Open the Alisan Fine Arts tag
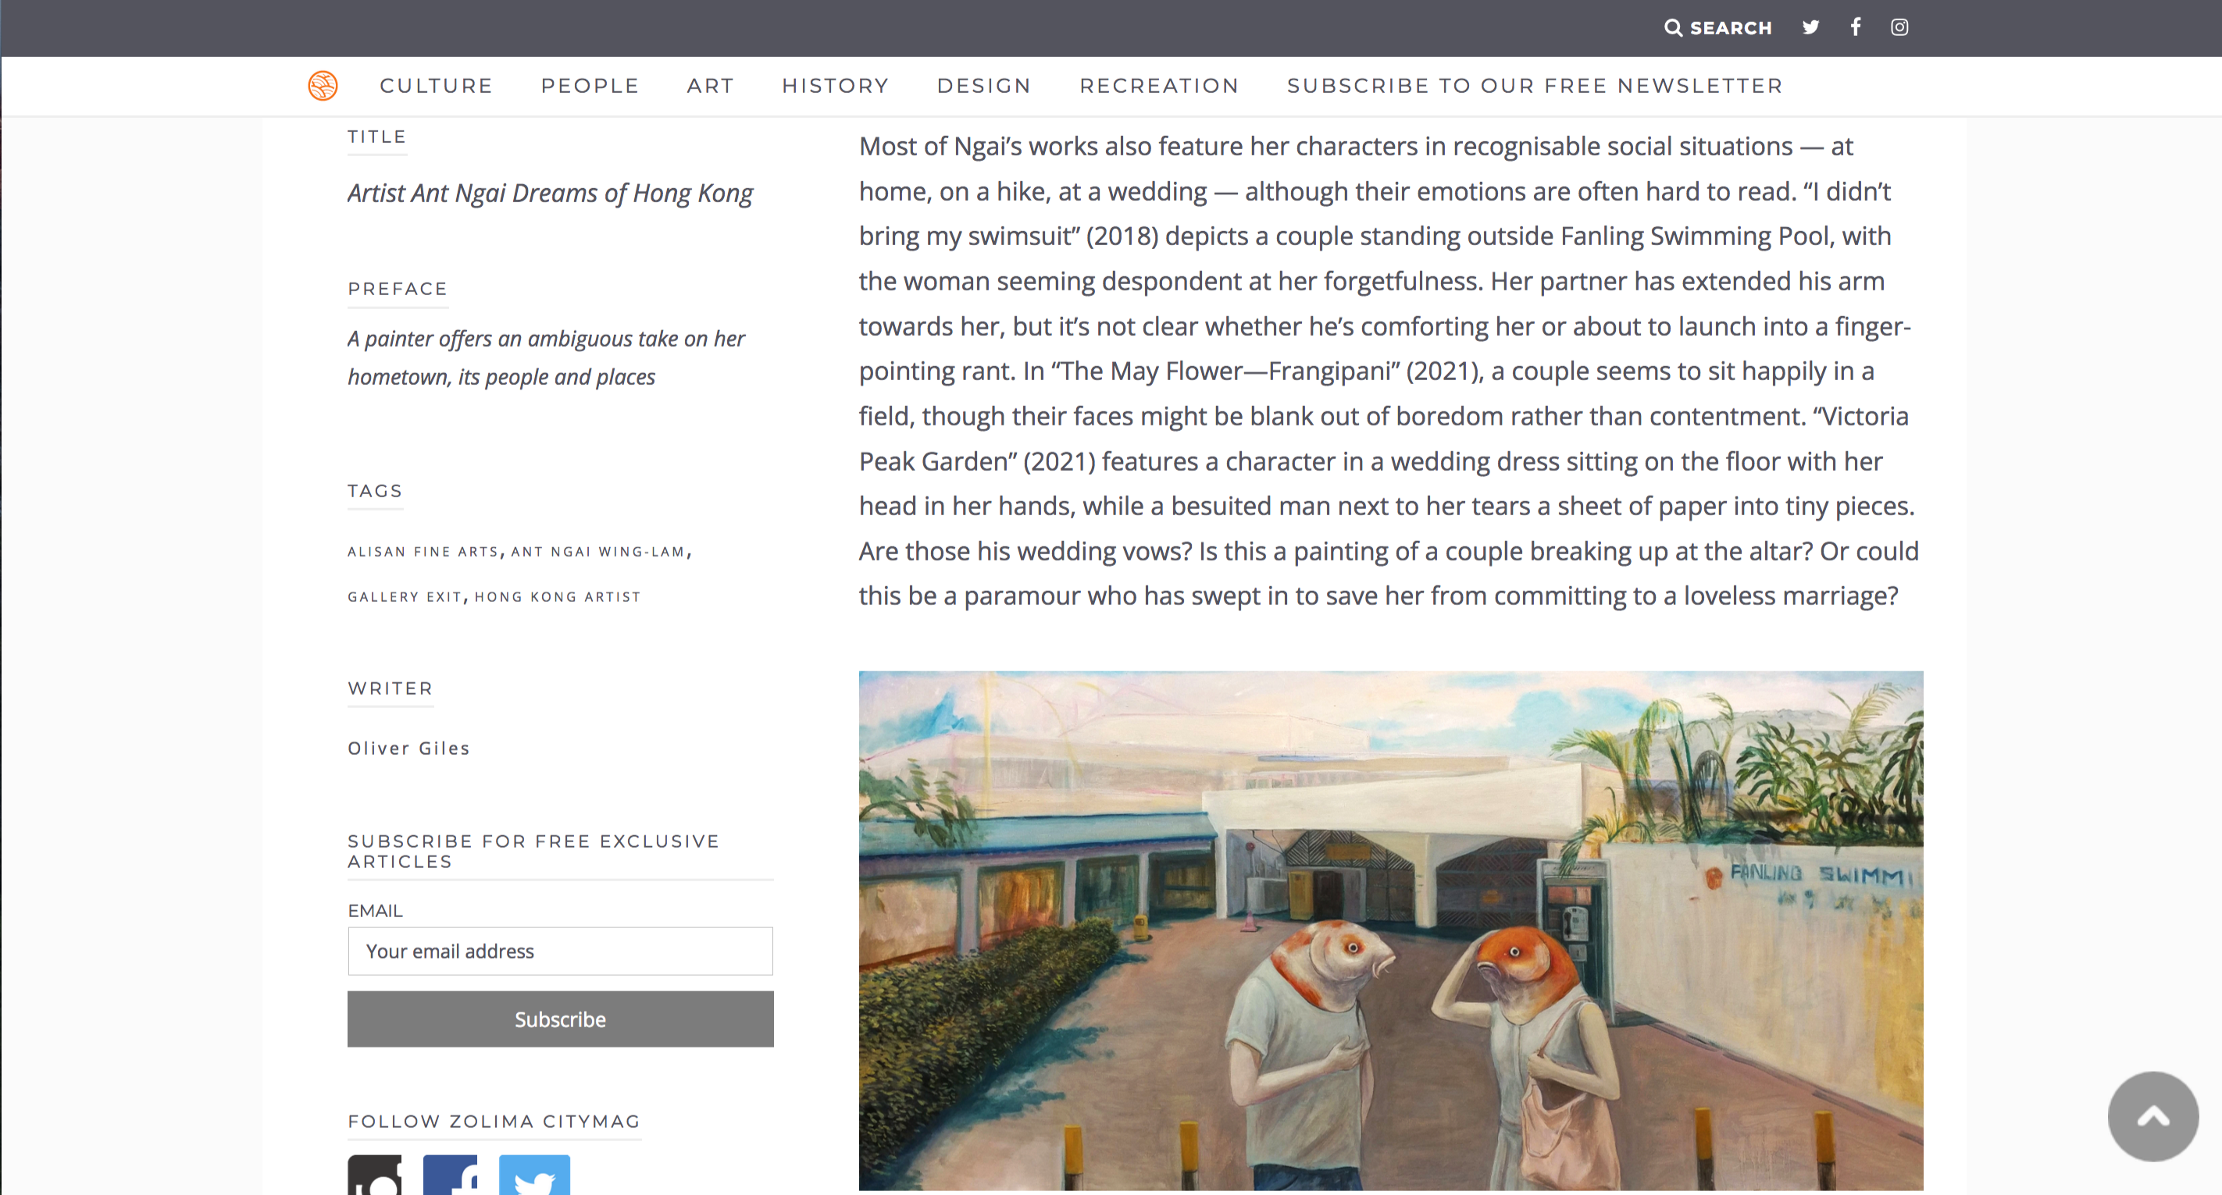This screenshot has height=1195, width=2222. click(x=423, y=552)
